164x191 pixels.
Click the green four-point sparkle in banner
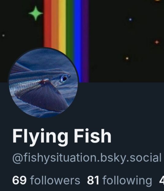[x=36, y=13]
